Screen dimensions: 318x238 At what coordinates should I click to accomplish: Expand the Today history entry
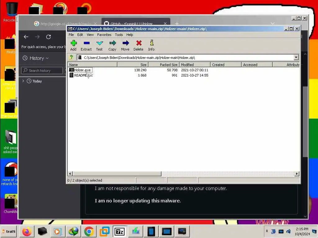pos(23,81)
